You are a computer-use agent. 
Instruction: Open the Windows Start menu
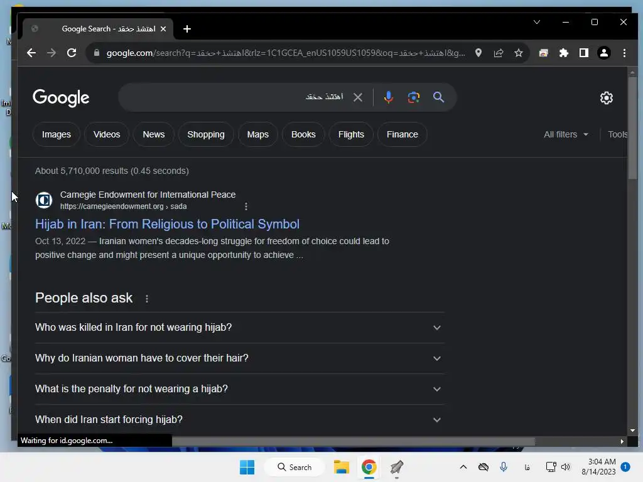coord(247,467)
